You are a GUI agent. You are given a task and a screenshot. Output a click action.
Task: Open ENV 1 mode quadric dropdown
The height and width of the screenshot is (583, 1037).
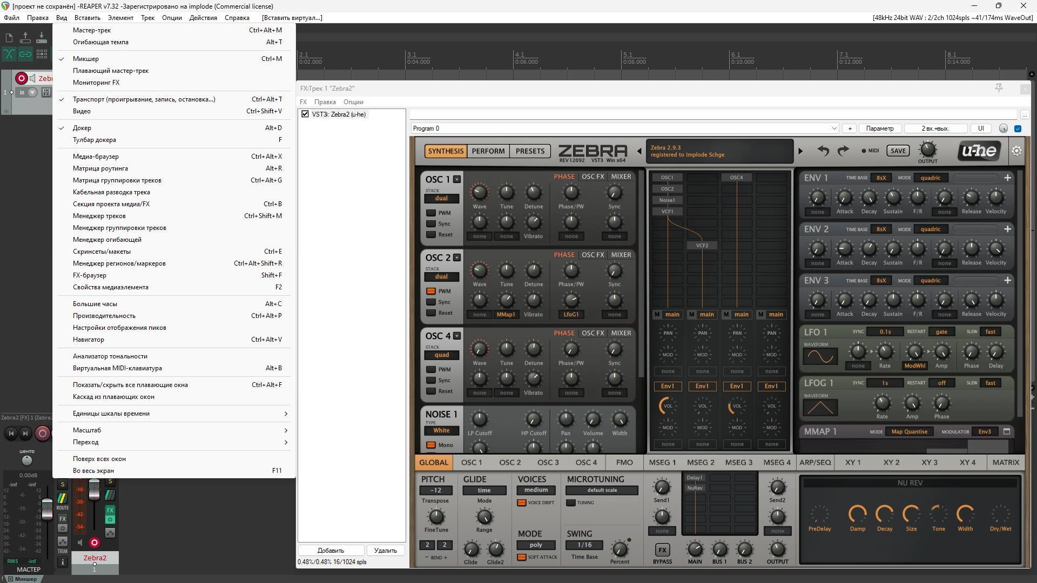pyautogui.click(x=930, y=178)
